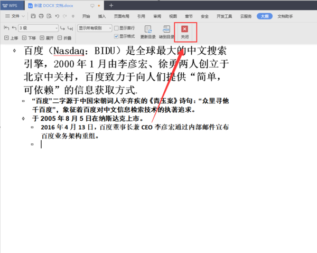Switch to the 审阅 tab
The image size is (317, 253).
(x=157, y=16)
